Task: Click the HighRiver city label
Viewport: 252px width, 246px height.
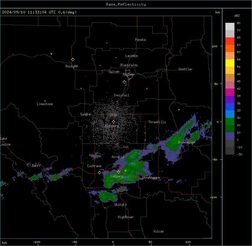Action: [126, 217]
